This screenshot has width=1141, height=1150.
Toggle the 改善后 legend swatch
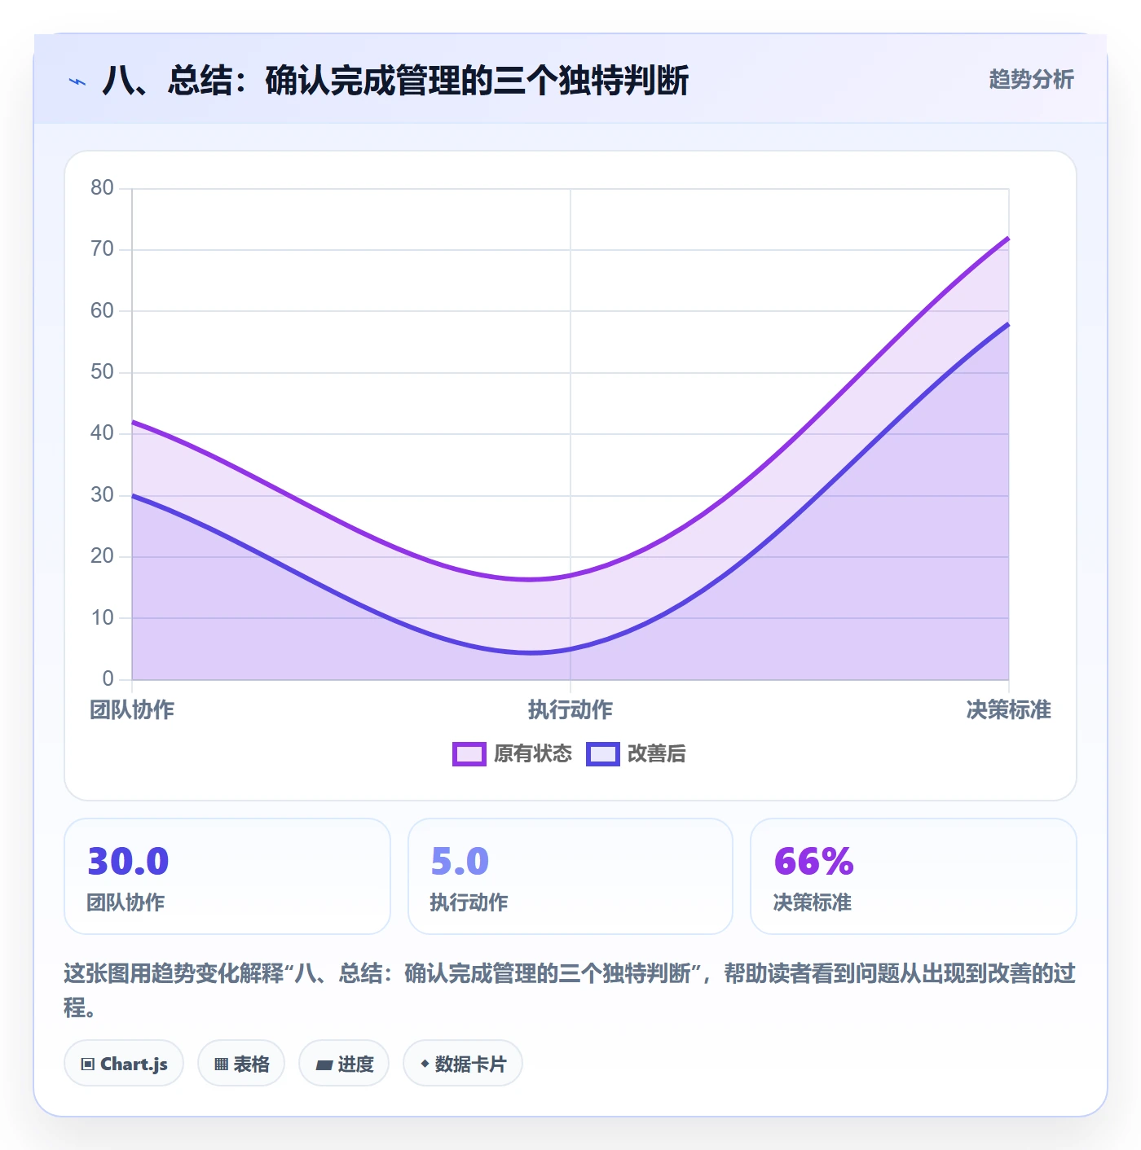[603, 754]
